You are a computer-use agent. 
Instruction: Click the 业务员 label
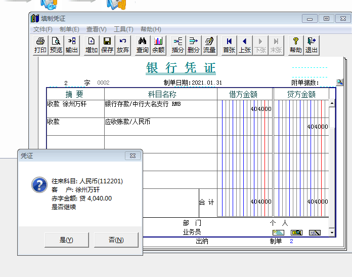[x=192, y=232]
